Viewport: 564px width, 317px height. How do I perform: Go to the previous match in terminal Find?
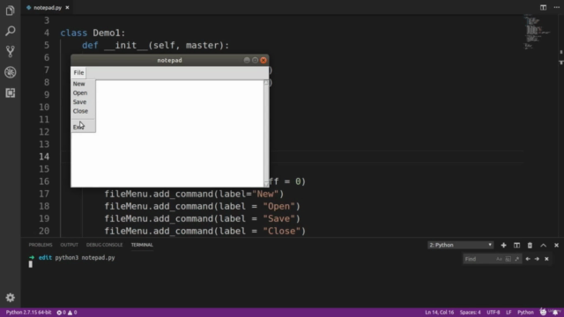(x=528, y=259)
